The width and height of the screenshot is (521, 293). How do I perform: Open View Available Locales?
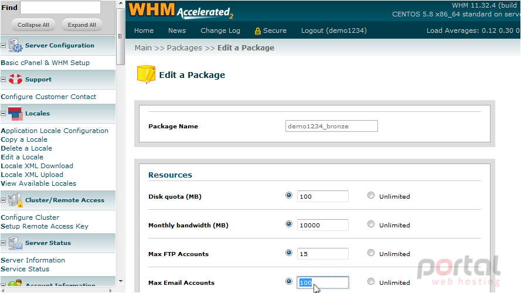(39, 183)
